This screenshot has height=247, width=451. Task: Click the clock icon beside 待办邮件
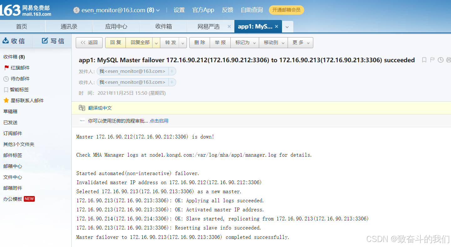click(6, 79)
